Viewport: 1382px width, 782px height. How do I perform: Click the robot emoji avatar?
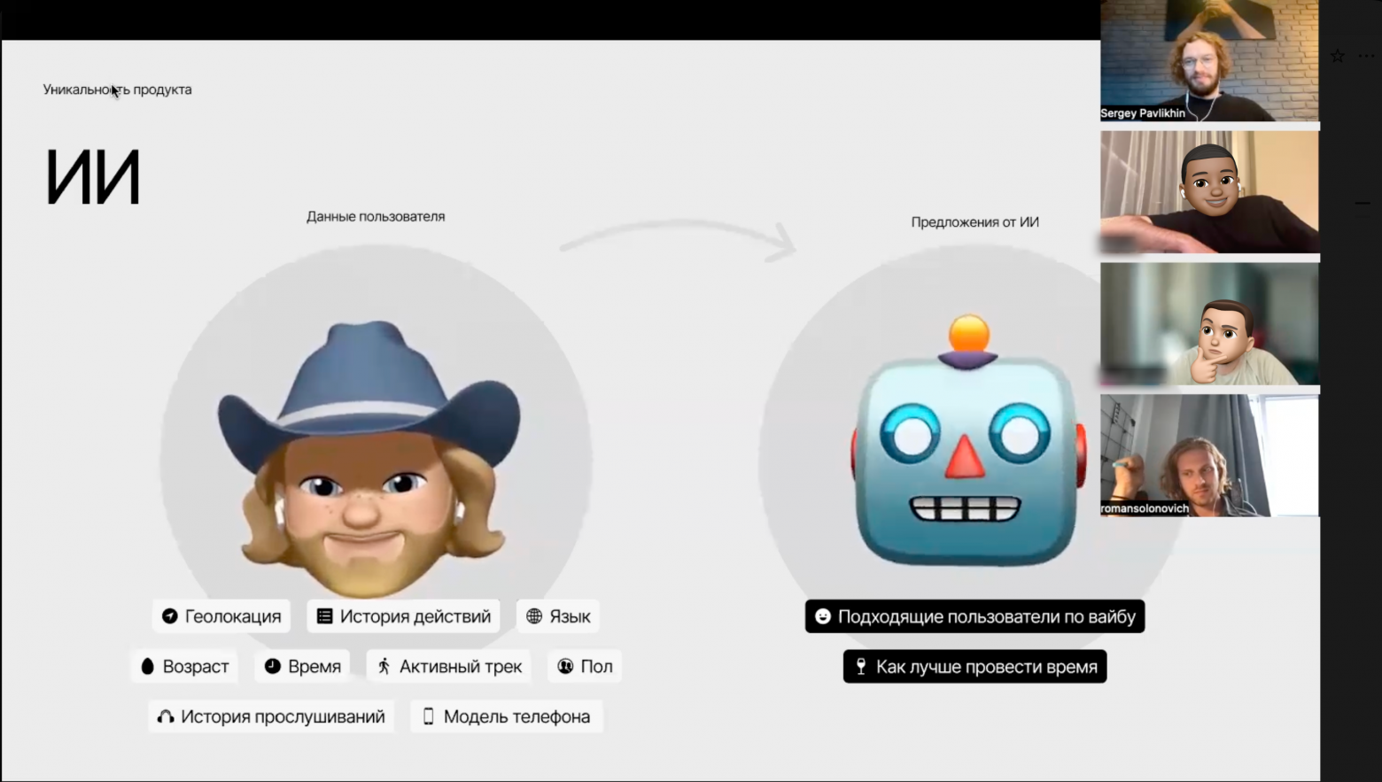968,441
